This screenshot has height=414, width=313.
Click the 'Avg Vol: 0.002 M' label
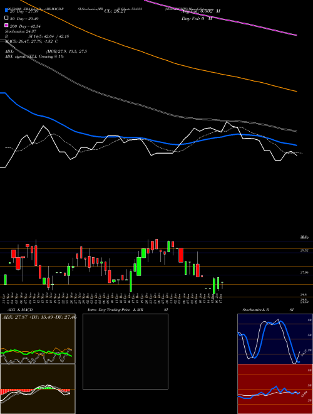pos(201,11)
